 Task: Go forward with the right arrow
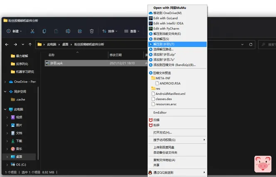coord(15,44)
